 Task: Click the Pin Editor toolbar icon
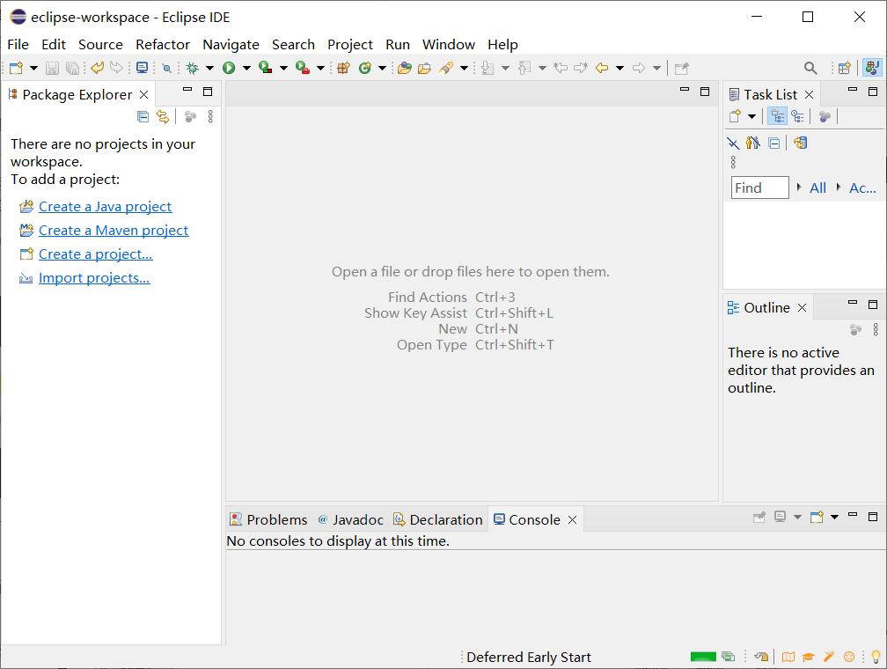point(682,69)
